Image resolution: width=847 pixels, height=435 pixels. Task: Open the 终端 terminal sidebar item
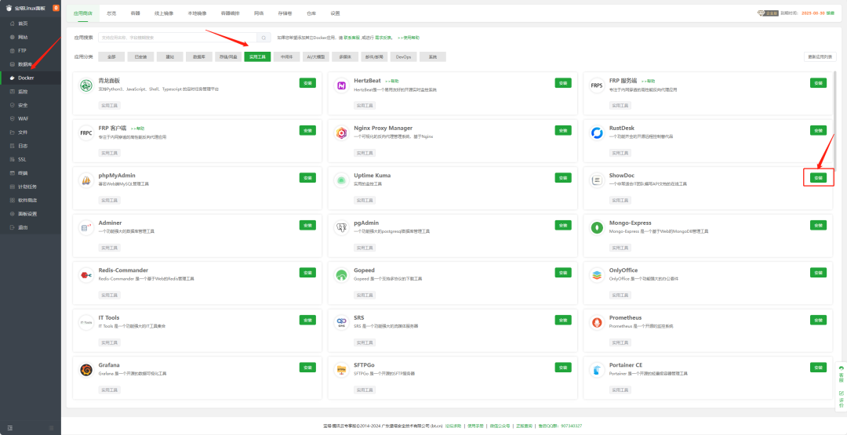pyautogui.click(x=31, y=173)
